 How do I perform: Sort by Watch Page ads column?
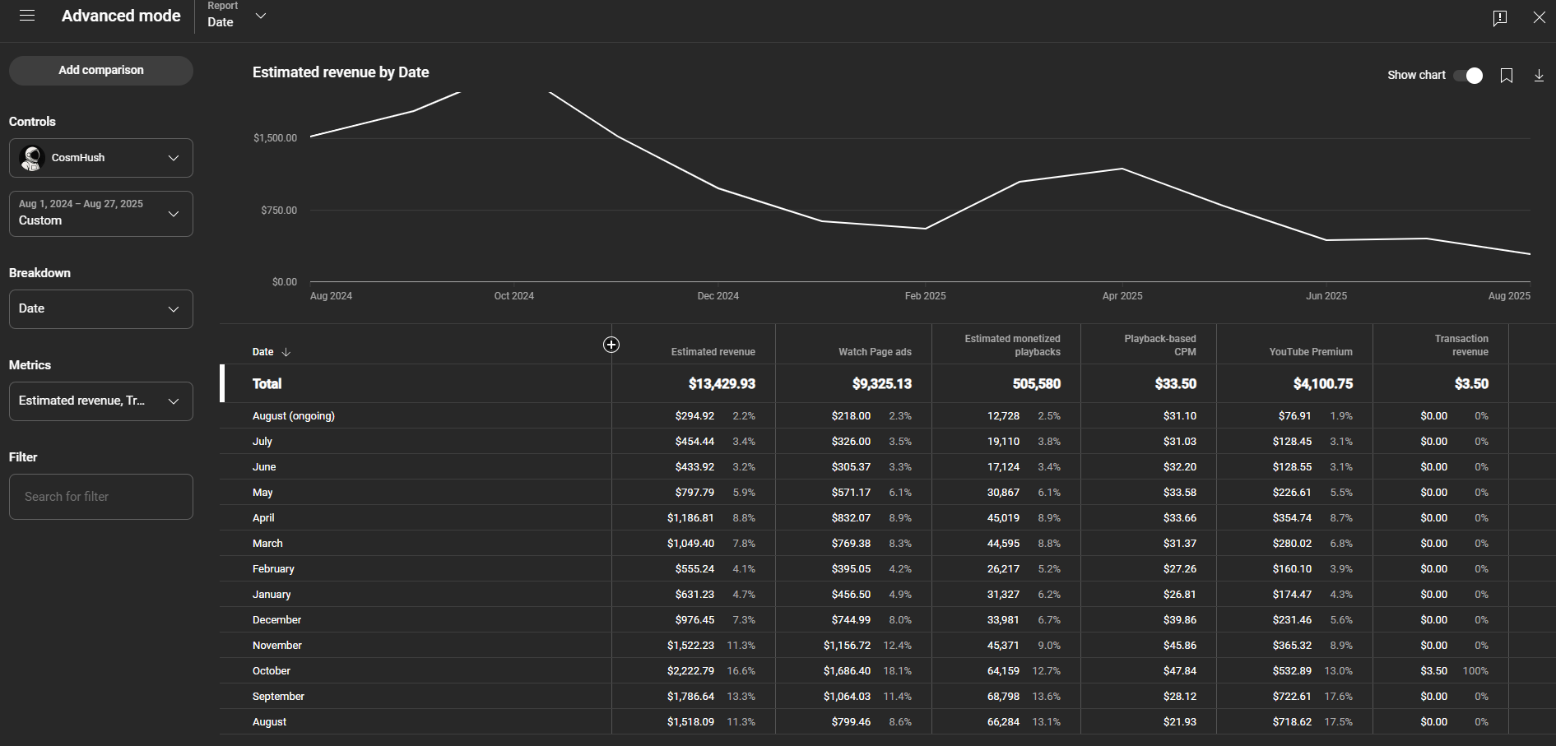pos(875,352)
